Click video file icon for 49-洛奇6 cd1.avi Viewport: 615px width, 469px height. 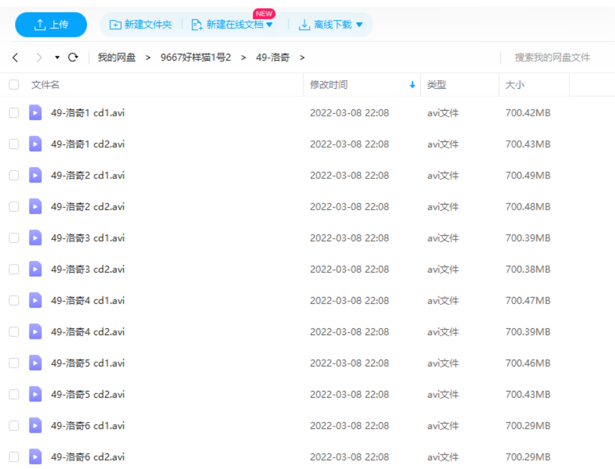point(36,426)
